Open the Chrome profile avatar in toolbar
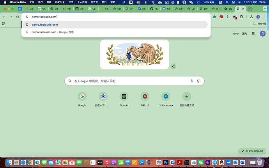 click(258, 17)
